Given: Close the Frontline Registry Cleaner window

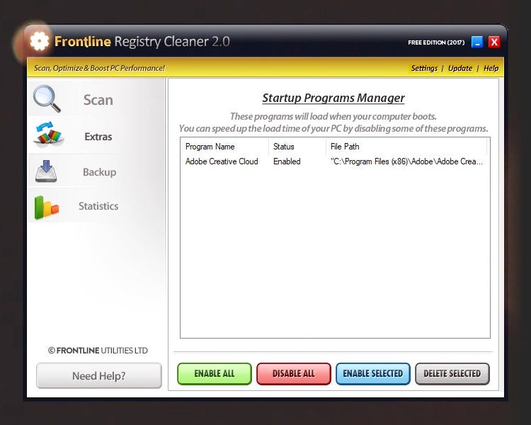Looking at the screenshot, I should [494, 42].
